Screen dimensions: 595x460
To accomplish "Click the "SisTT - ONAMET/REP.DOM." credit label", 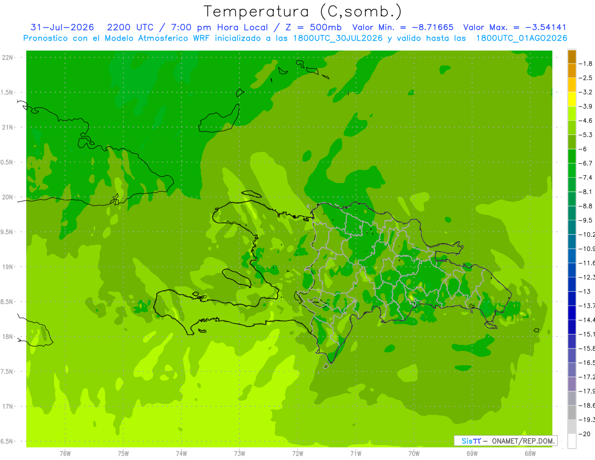I will tap(506, 441).
